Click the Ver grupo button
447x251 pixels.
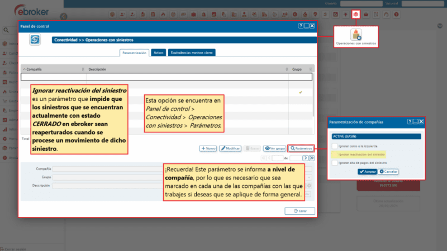pyautogui.click(x=274, y=148)
